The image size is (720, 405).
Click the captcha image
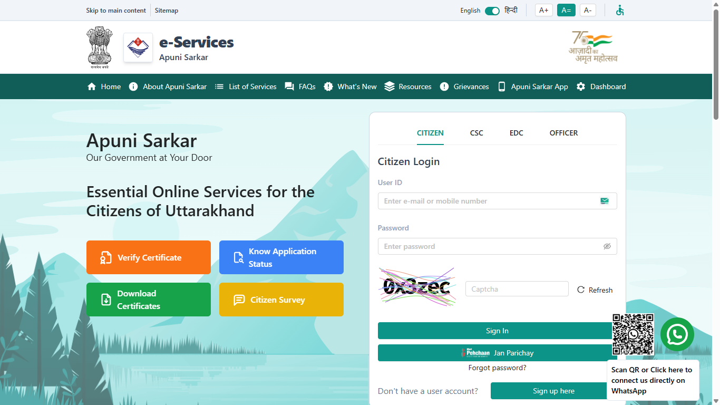pos(417,286)
